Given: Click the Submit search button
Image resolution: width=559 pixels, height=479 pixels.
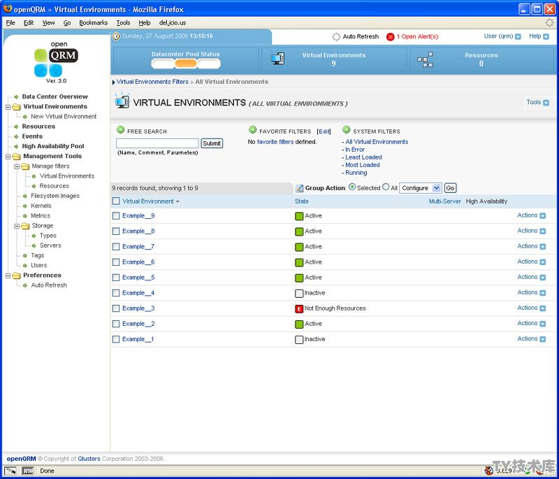Looking at the screenshot, I should 212,143.
